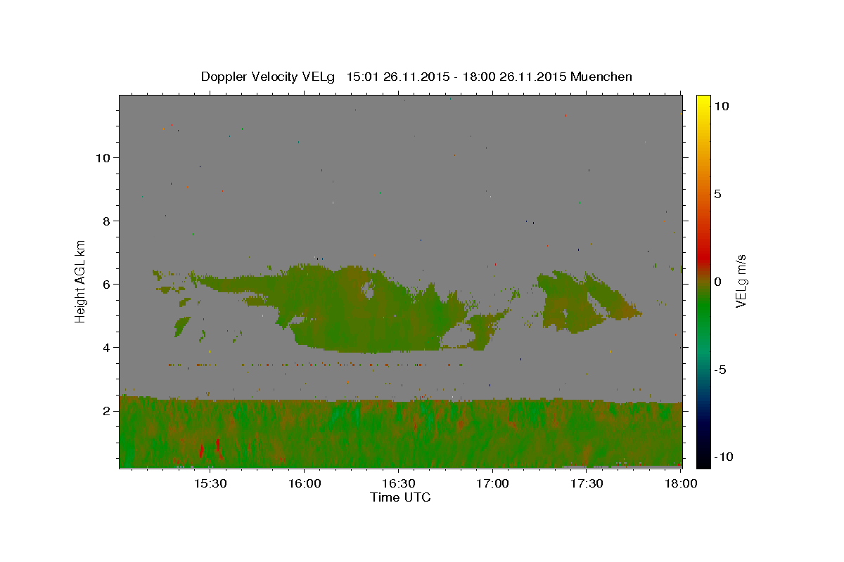Click the plot title 'Doppler Velocity VELg'

point(269,77)
